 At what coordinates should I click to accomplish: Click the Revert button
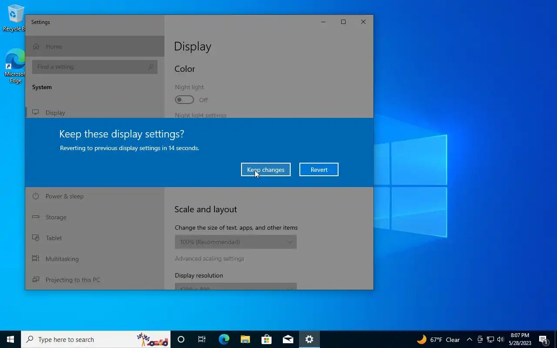(319, 170)
